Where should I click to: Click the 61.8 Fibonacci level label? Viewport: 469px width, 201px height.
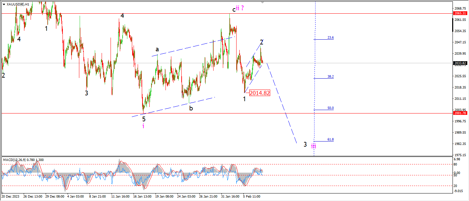point(330,139)
